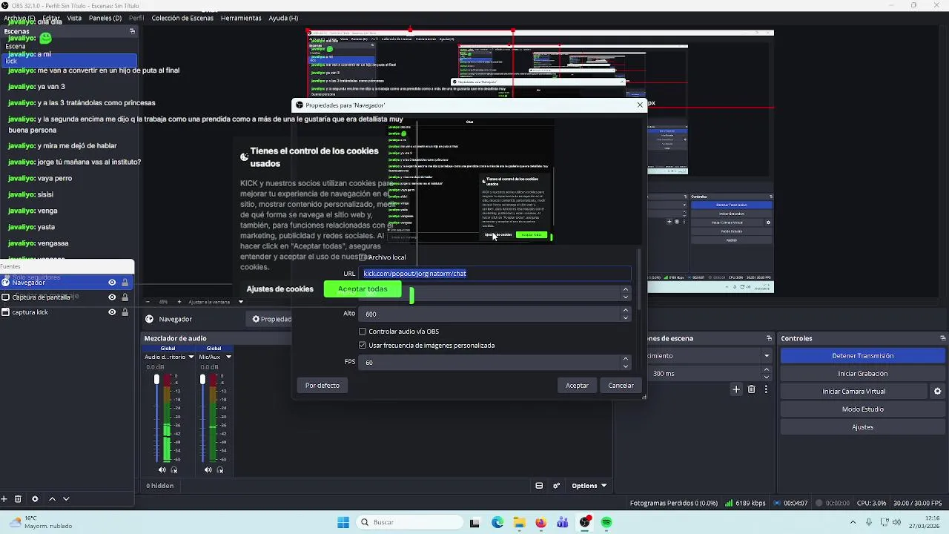
Task: Hide the Captura de pantalla source
Action: pos(112,297)
